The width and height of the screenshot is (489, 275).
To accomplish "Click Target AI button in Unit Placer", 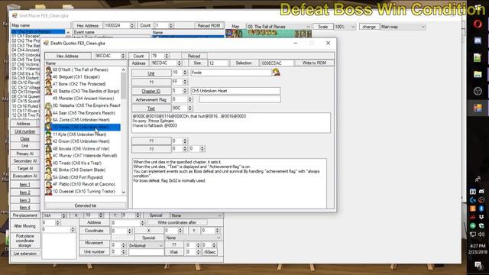I will (24, 168).
